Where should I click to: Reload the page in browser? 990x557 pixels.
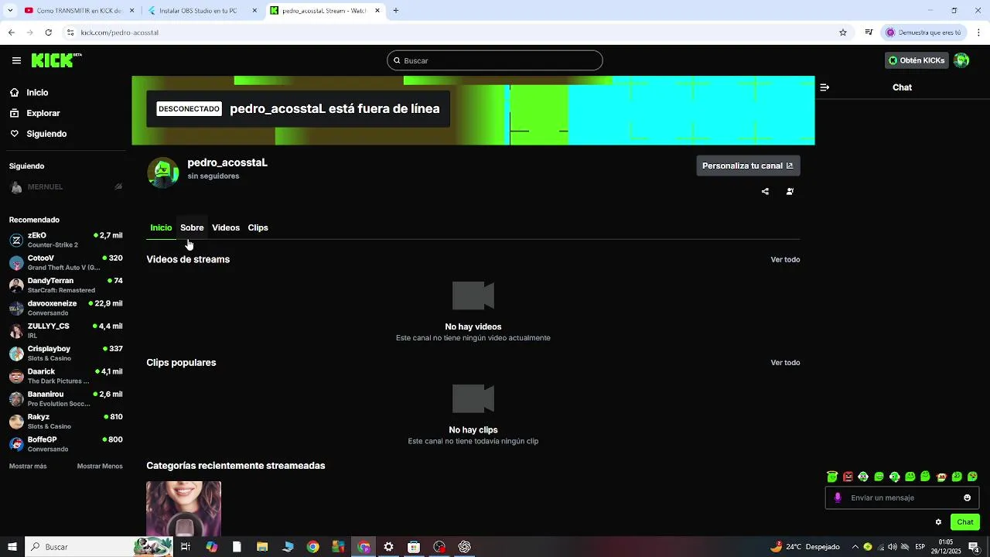[48, 32]
